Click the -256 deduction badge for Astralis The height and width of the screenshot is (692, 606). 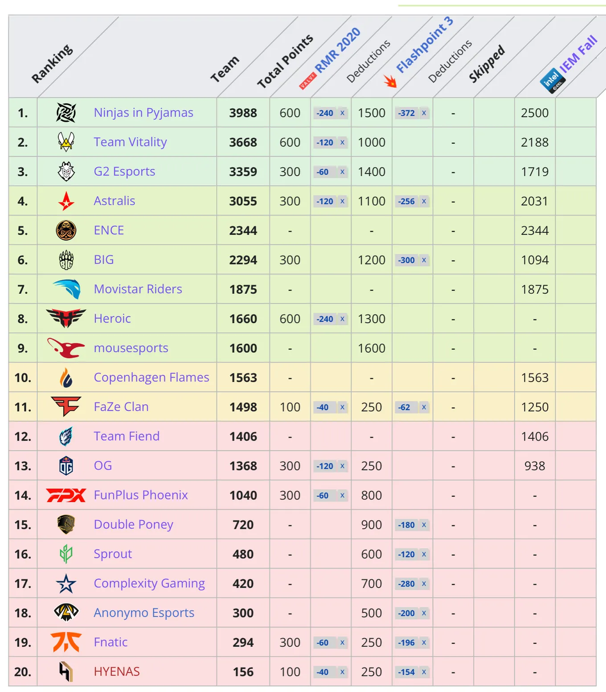[412, 201]
